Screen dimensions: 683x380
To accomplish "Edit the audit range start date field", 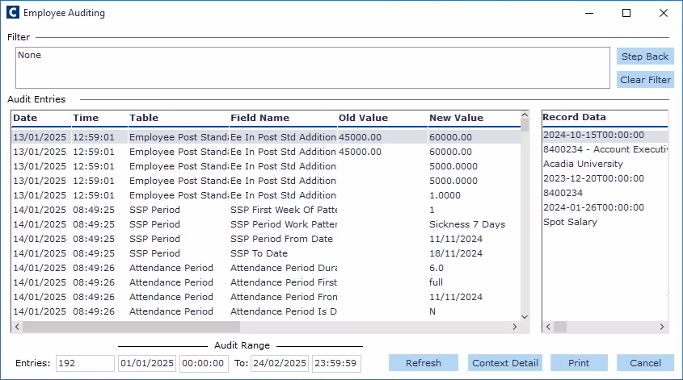I will 147,363.
